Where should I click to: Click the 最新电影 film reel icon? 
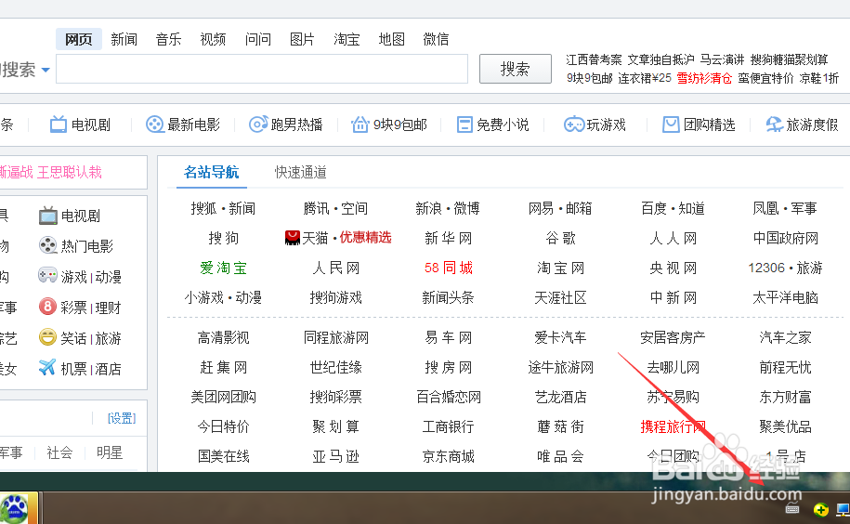click(154, 124)
